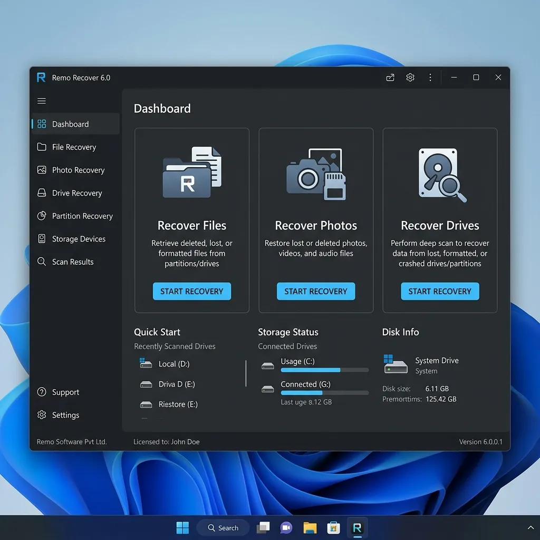Click the '6.11 GB' disk size value
The image size is (540, 540).
pyautogui.click(x=437, y=389)
